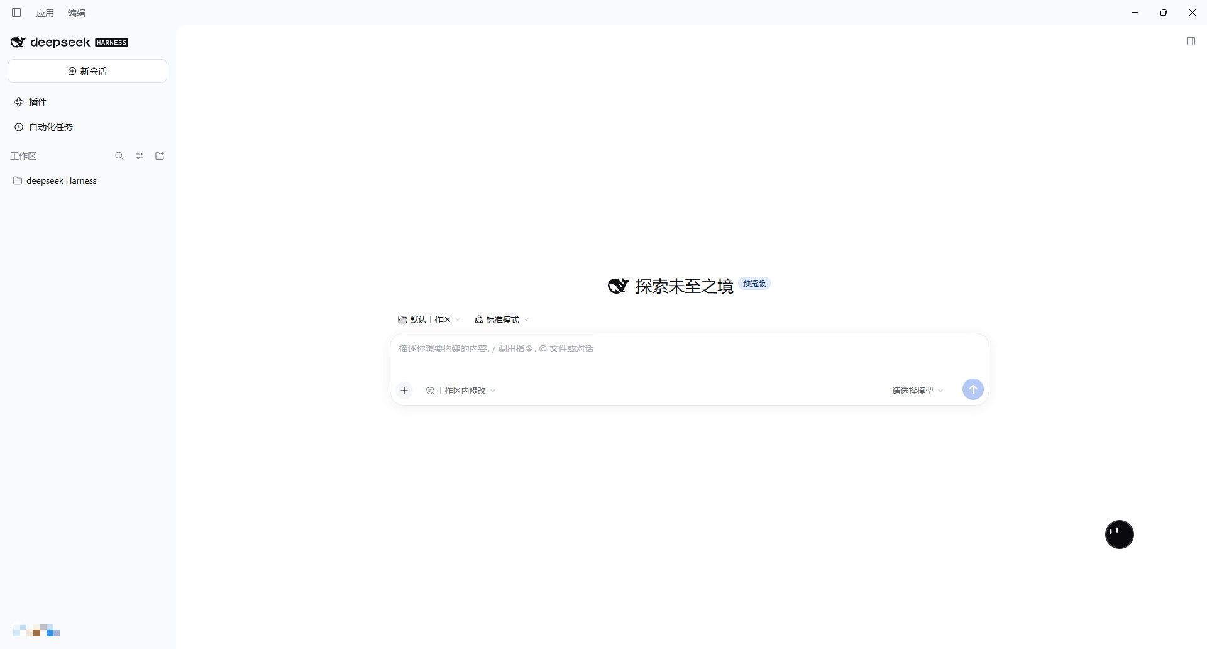Viewport: 1207px width, 649px height.
Task: Toggle the right side panel icon
Action: tap(1191, 42)
